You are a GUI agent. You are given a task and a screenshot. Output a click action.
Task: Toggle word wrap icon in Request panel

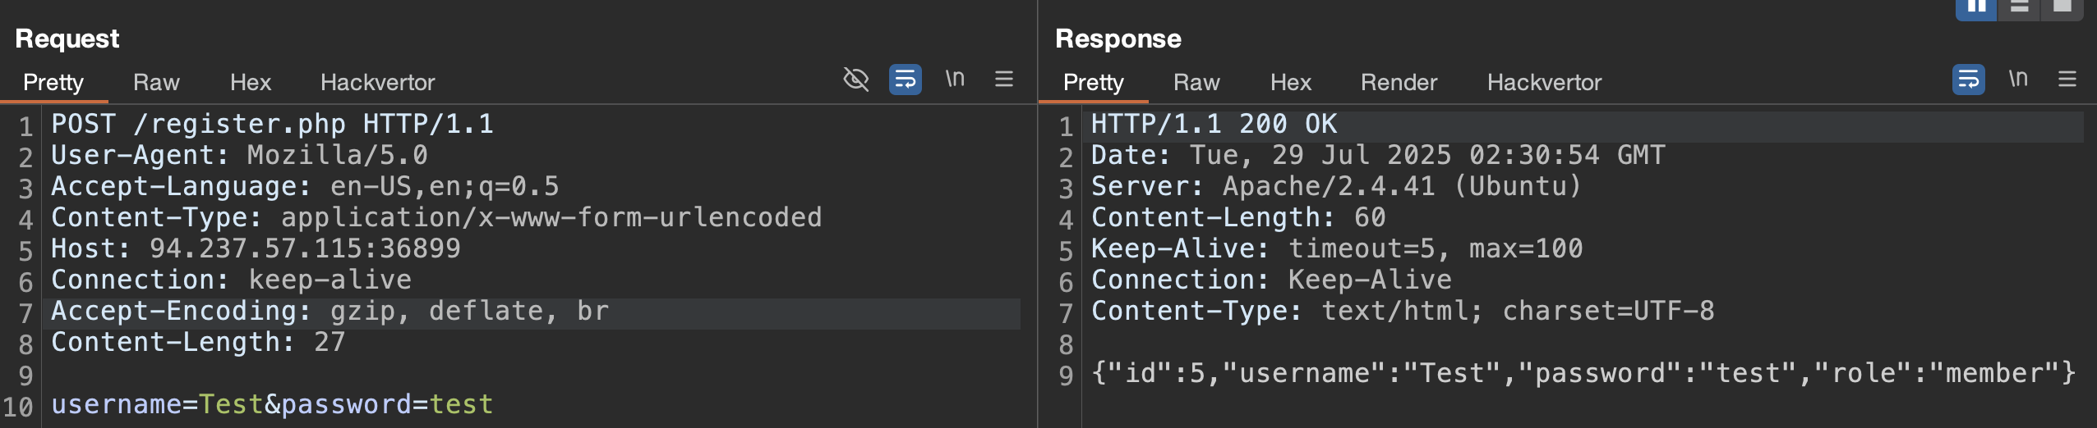pyautogui.click(x=906, y=80)
